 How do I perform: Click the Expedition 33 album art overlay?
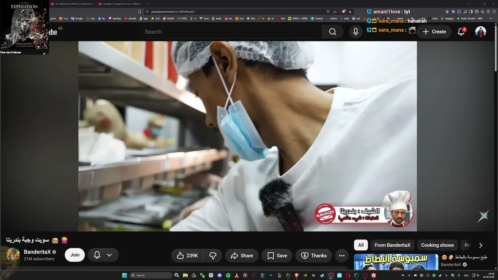[x=24, y=24]
